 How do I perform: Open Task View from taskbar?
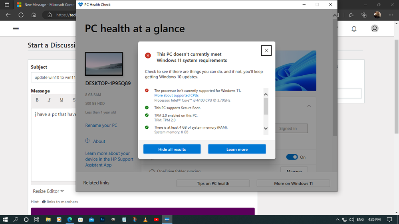37,220
